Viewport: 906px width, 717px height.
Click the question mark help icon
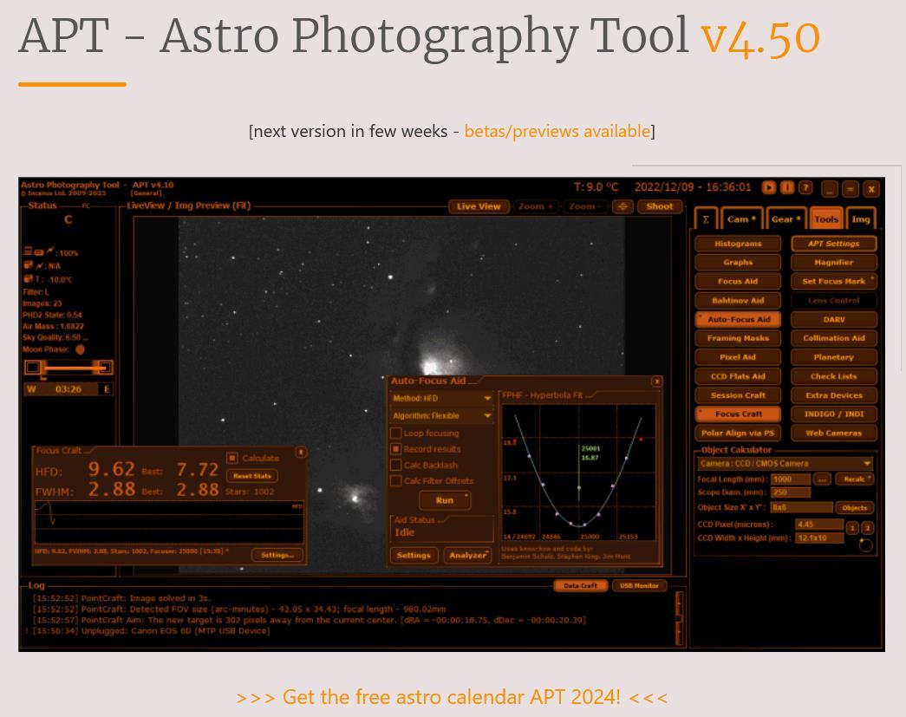coord(805,188)
